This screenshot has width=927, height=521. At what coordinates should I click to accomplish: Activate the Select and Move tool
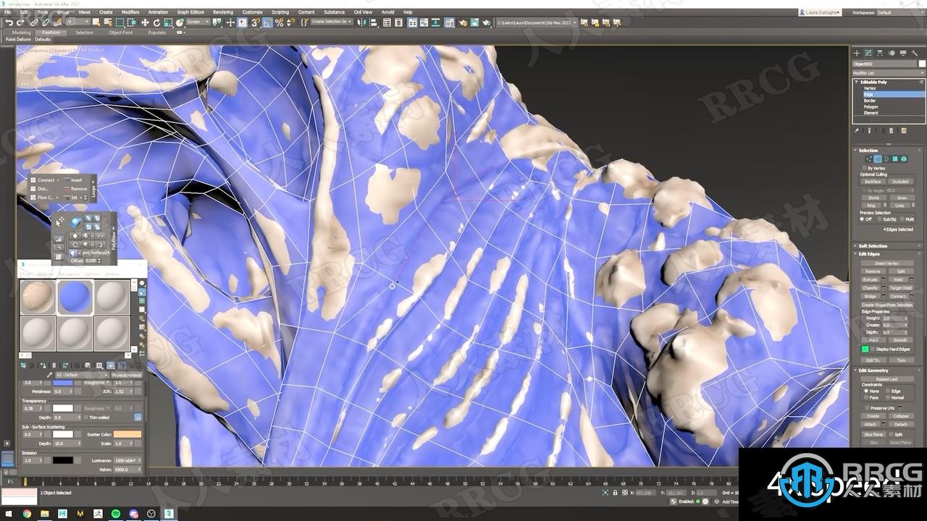tap(145, 22)
